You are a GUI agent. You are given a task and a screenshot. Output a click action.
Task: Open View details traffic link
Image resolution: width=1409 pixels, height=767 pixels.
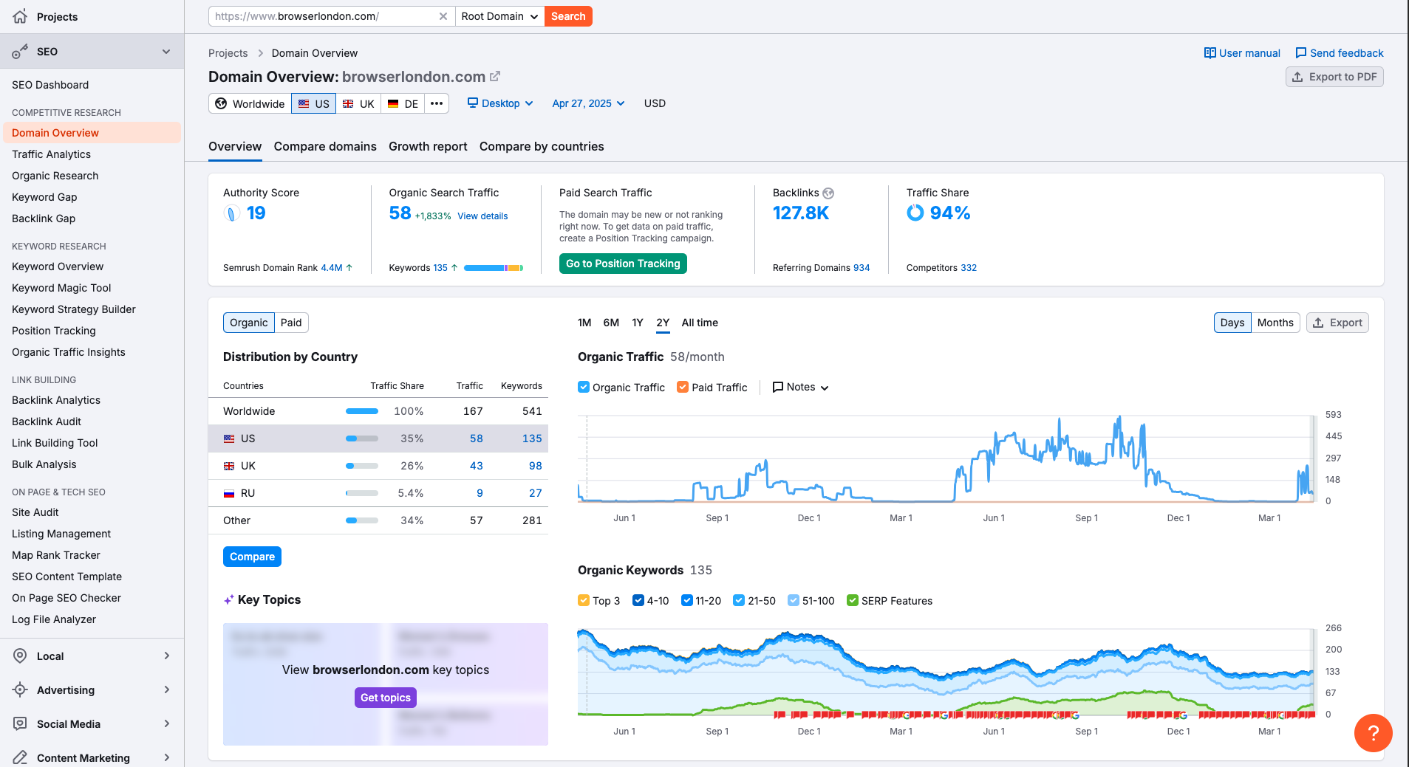482,216
